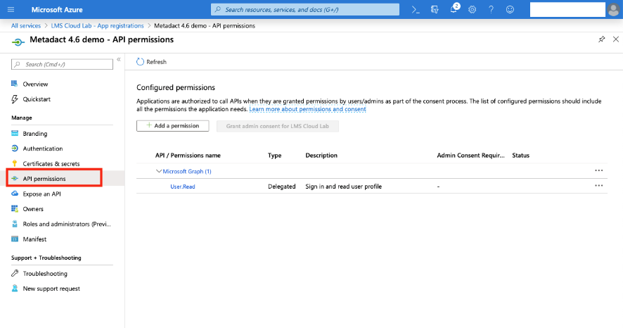
Task: Click the All services breadcrumb
Action: [26, 25]
